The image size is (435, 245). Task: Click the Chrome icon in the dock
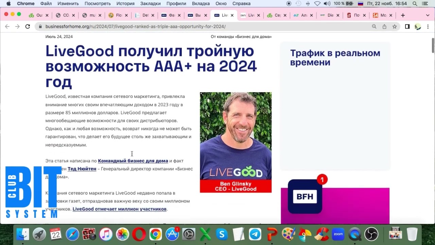[x=156, y=234]
